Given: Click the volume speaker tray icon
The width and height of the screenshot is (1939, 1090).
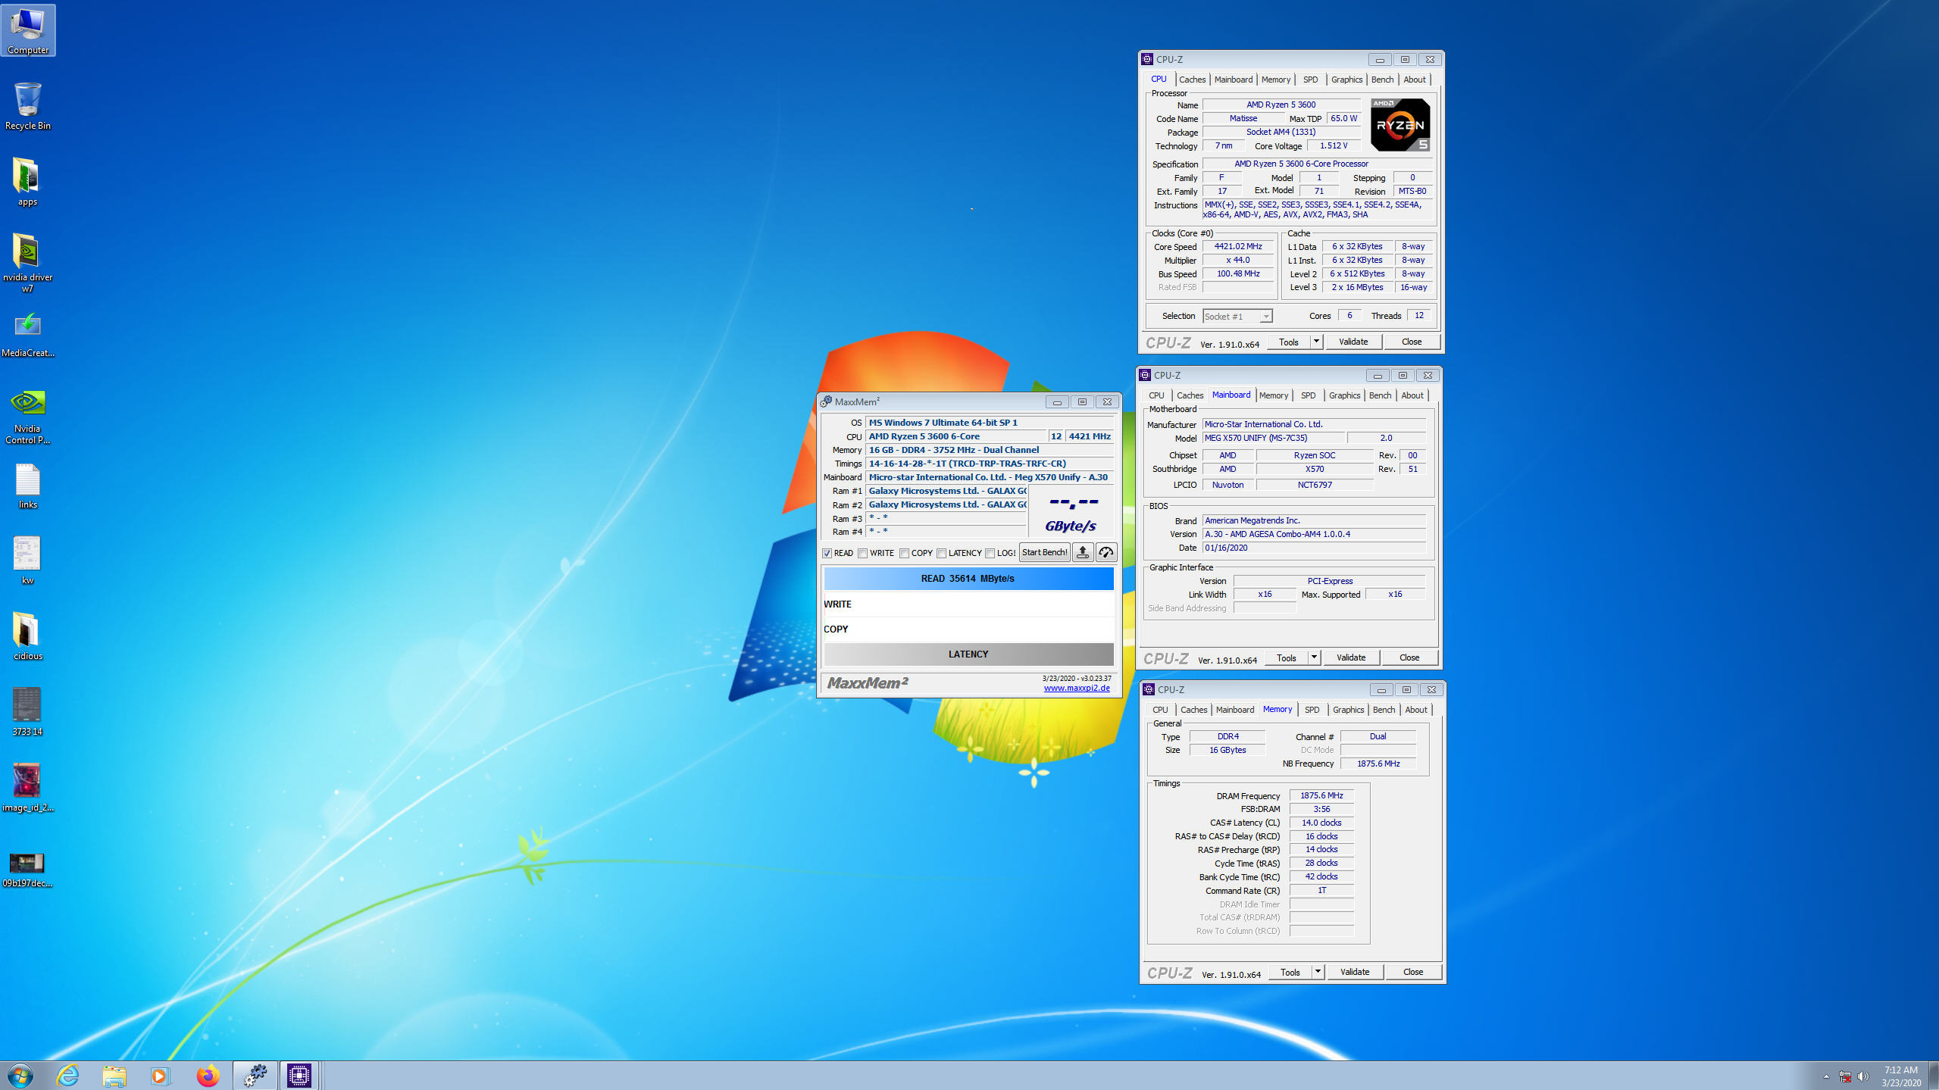Looking at the screenshot, I should pos(1863,1076).
